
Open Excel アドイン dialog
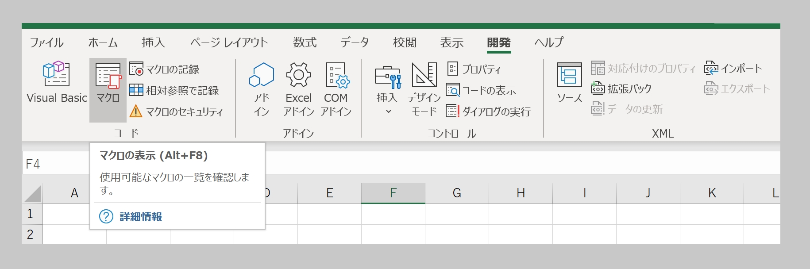299,90
